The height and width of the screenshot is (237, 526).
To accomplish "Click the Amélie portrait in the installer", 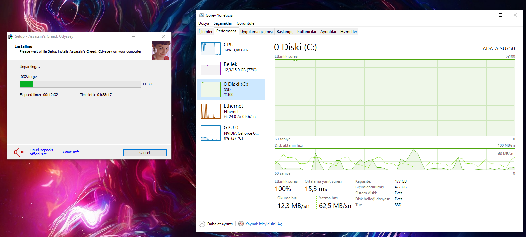I will [161, 50].
